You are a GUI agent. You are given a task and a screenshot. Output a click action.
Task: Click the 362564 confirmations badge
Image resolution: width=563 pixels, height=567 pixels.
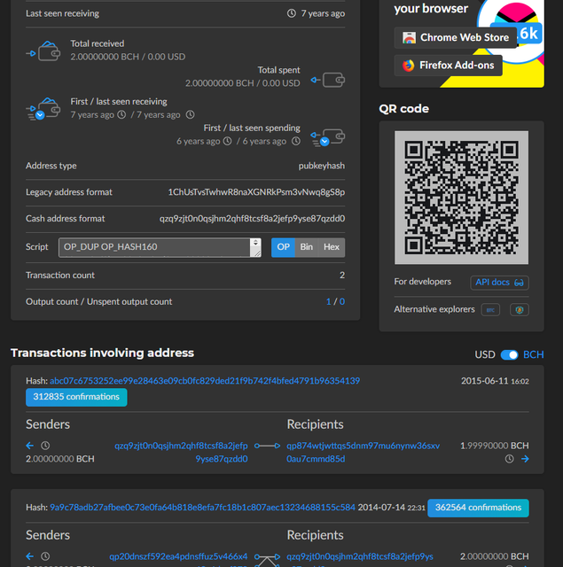click(x=478, y=508)
